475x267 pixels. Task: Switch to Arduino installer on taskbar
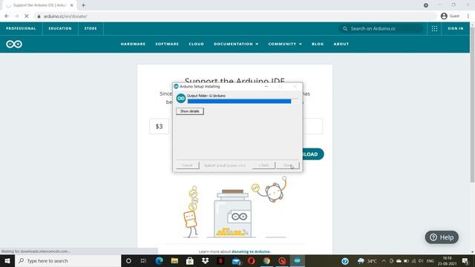[x=297, y=260]
